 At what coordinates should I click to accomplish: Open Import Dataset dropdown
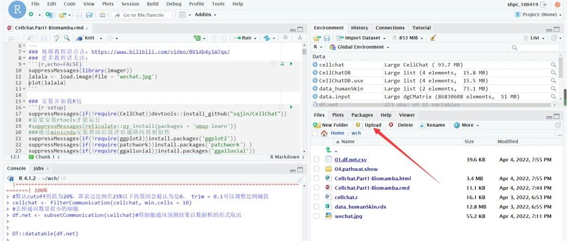[x=361, y=38]
